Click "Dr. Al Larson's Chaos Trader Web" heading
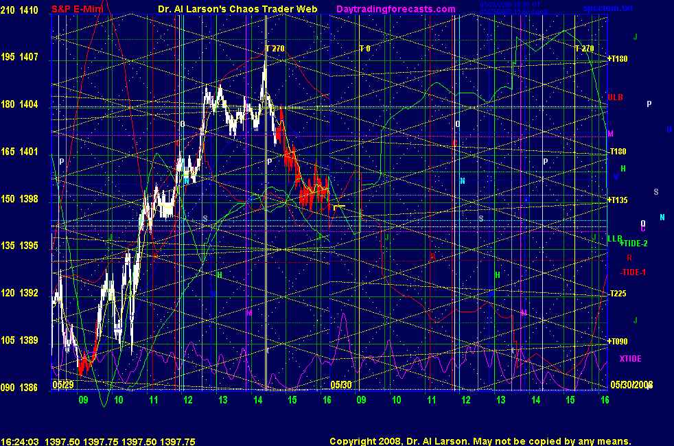The image size is (674, 446). 237,9
